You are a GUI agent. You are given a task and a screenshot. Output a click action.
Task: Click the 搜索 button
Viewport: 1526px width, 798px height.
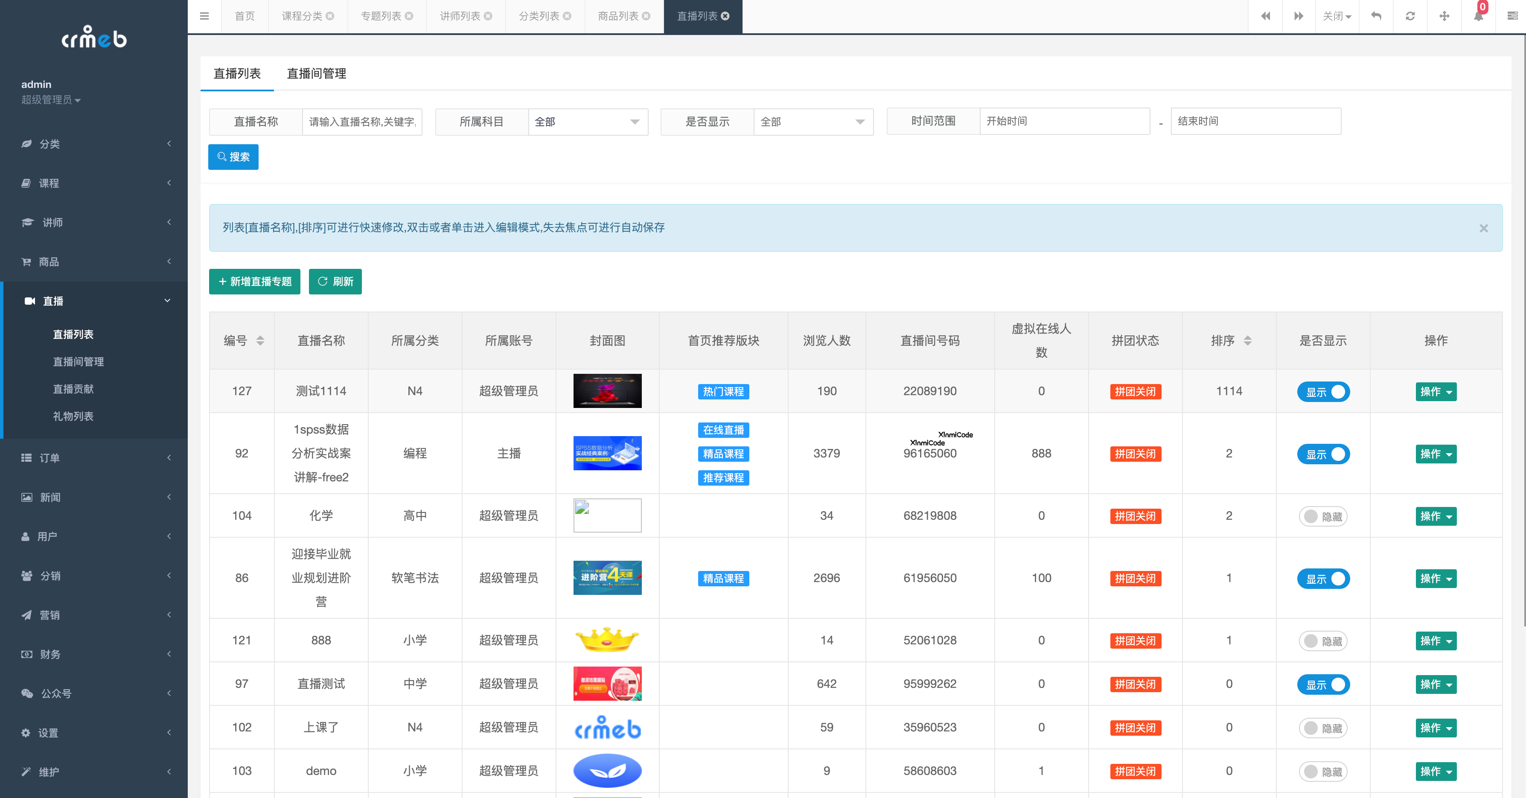[x=233, y=157]
